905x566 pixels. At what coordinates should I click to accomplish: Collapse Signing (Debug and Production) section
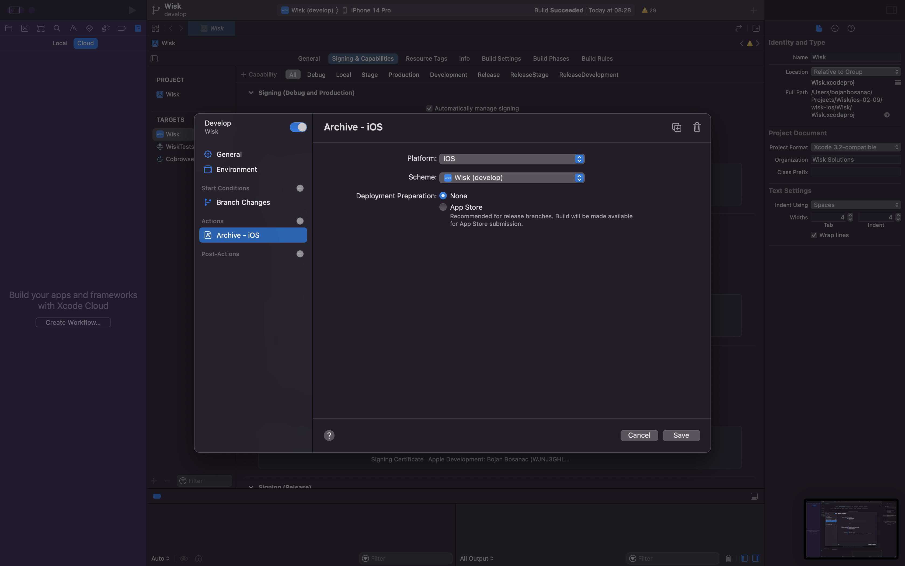[251, 93]
